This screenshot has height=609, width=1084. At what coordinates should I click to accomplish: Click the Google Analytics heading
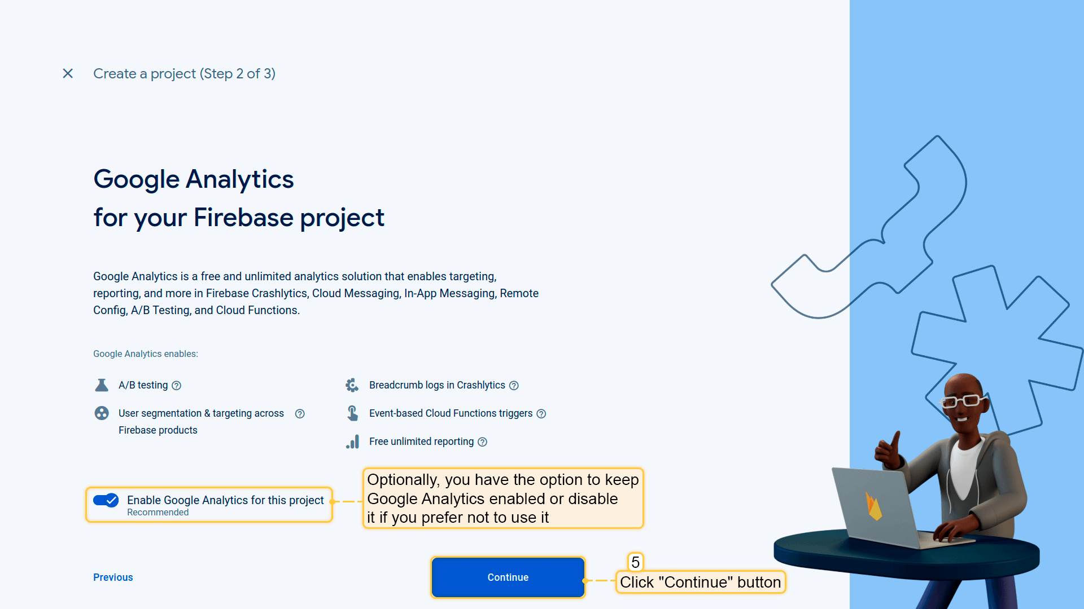pos(193,179)
